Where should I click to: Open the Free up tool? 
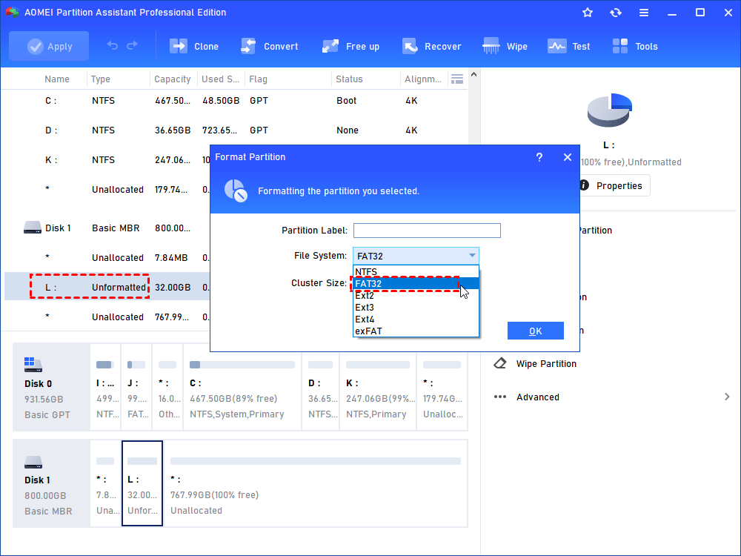[x=350, y=46]
